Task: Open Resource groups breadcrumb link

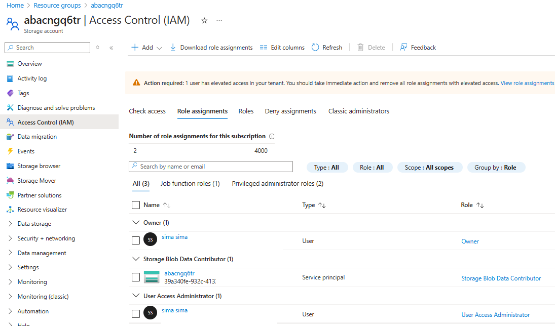Action: [x=57, y=5]
